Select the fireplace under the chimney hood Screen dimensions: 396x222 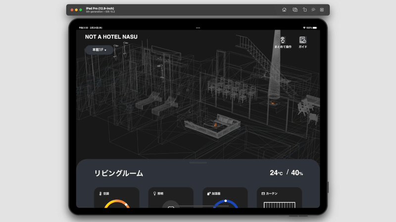[x=273, y=103]
